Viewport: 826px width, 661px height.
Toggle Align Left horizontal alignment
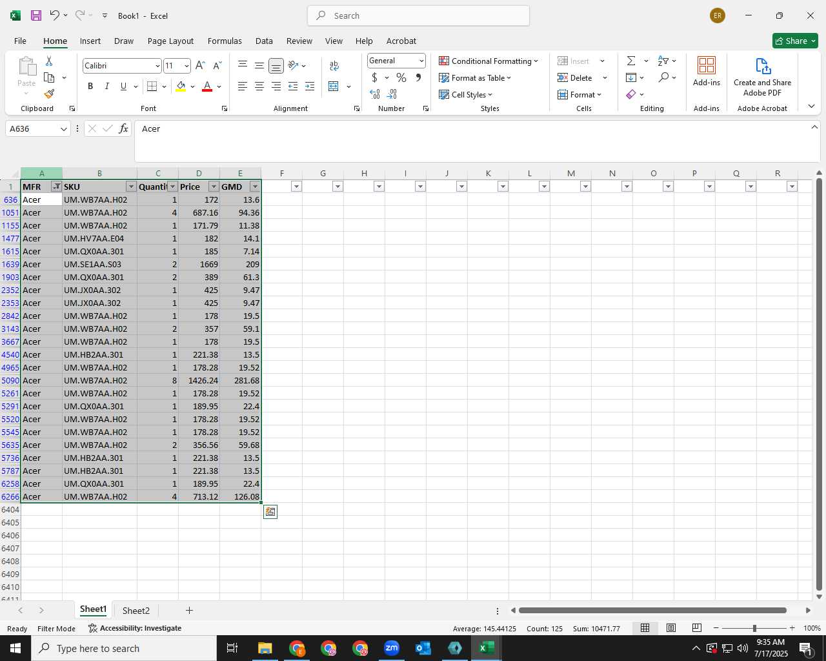243,86
